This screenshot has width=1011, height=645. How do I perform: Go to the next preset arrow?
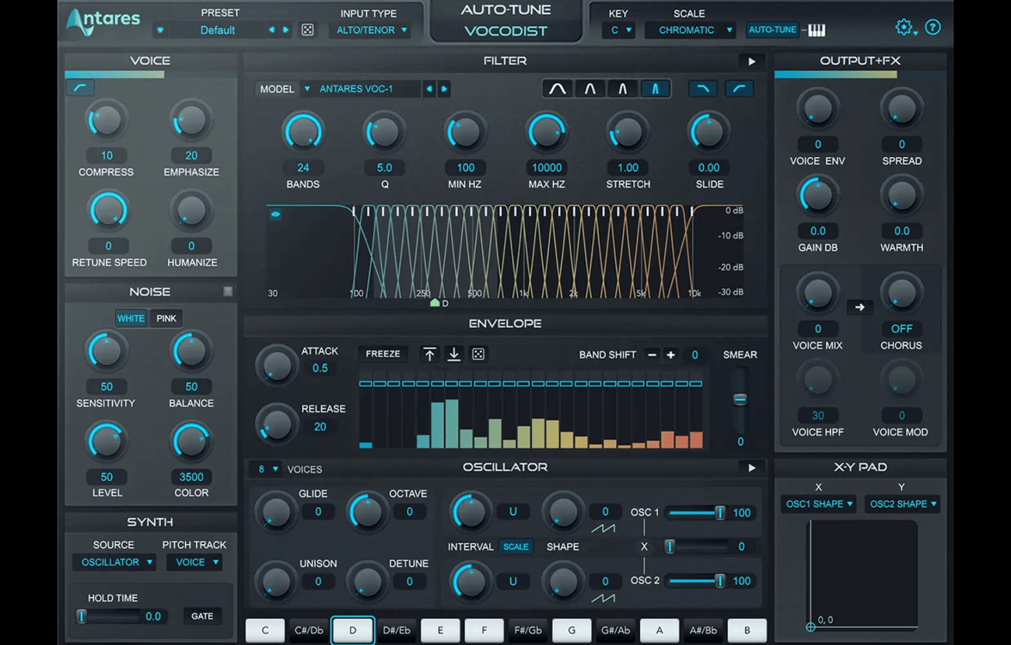(x=286, y=30)
